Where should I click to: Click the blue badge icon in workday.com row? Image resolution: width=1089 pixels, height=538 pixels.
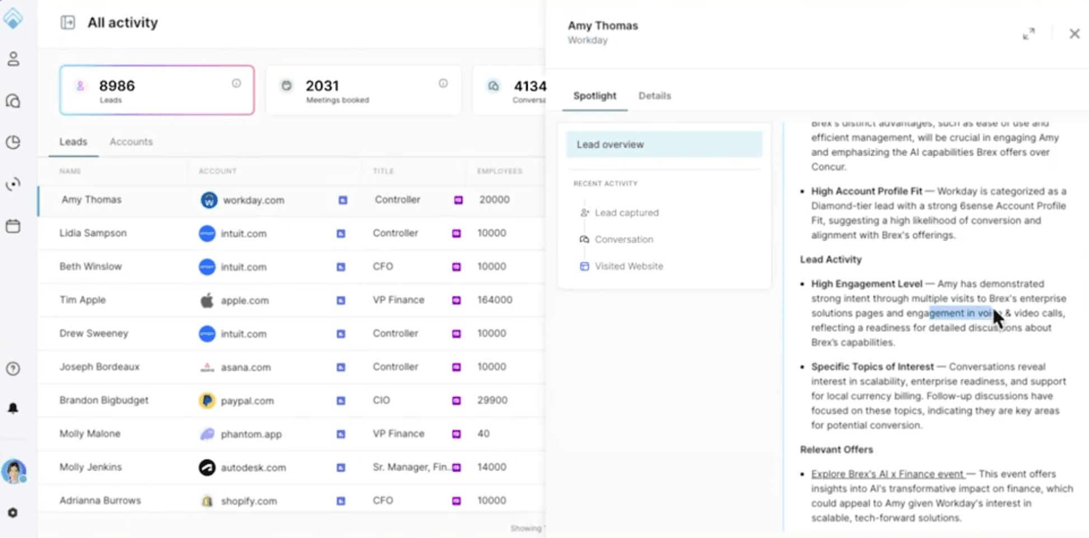pos(342,200)
